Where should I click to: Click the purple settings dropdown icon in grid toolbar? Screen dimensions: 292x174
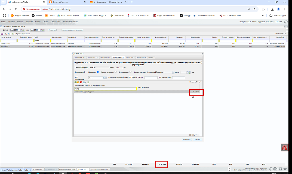(x=2, y=34)
